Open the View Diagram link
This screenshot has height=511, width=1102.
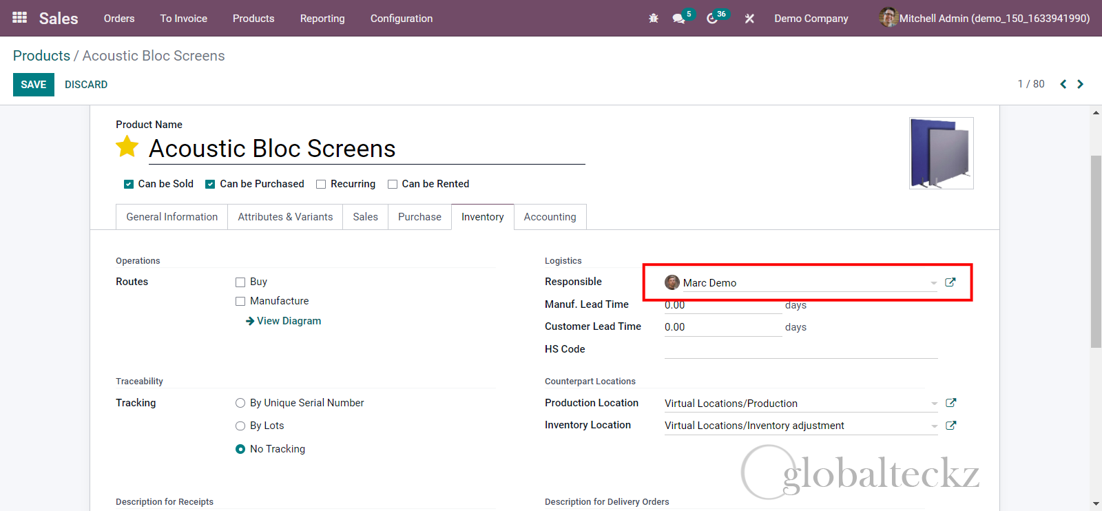click(289, 321)
